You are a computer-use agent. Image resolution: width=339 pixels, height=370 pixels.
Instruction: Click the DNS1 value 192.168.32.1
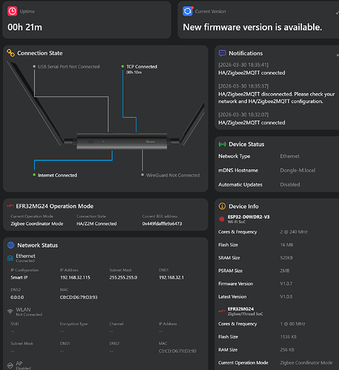(171, 277)
